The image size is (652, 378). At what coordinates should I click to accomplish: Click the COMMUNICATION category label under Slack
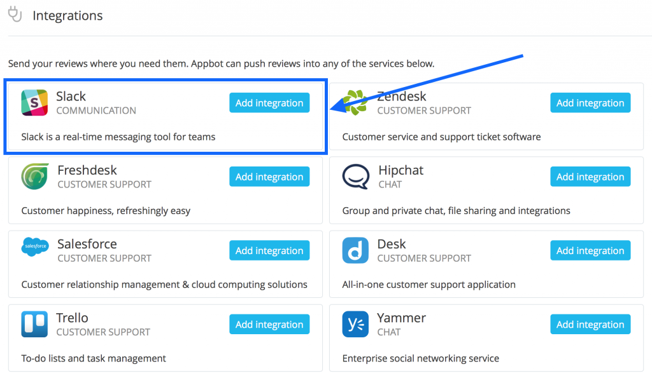click(x=96, y=111)
